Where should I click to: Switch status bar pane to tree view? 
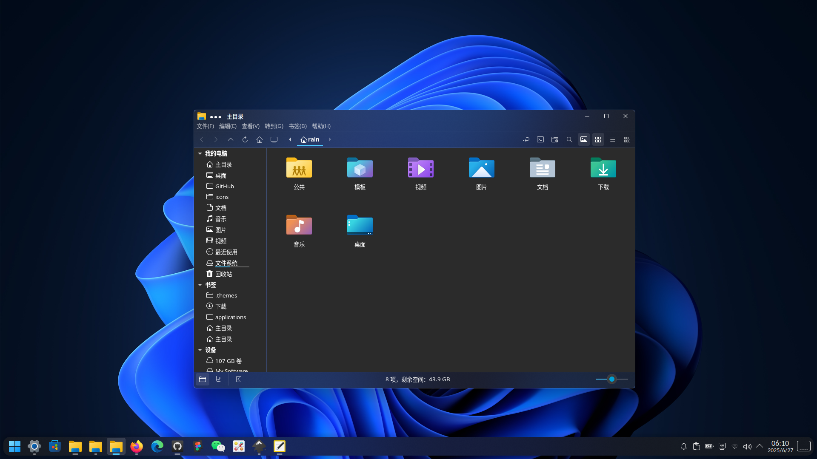tap(218, 379)
